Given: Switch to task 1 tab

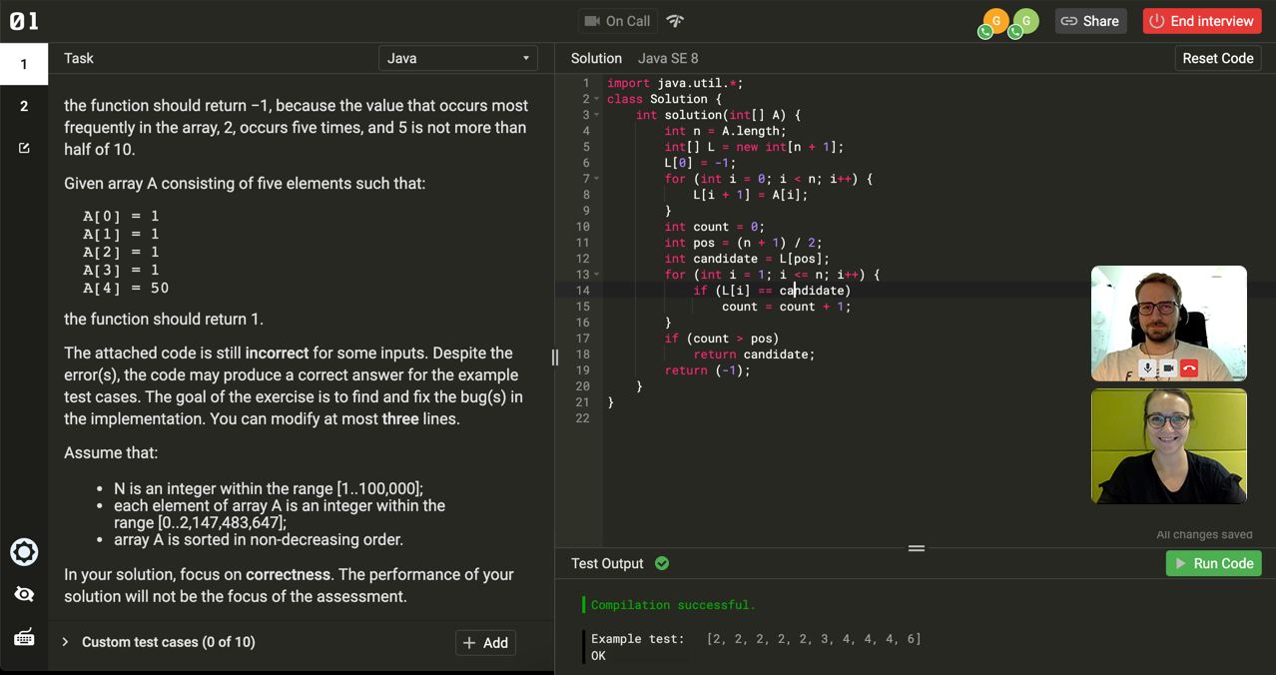Looking at the screenshot, I should click(24, 65).
